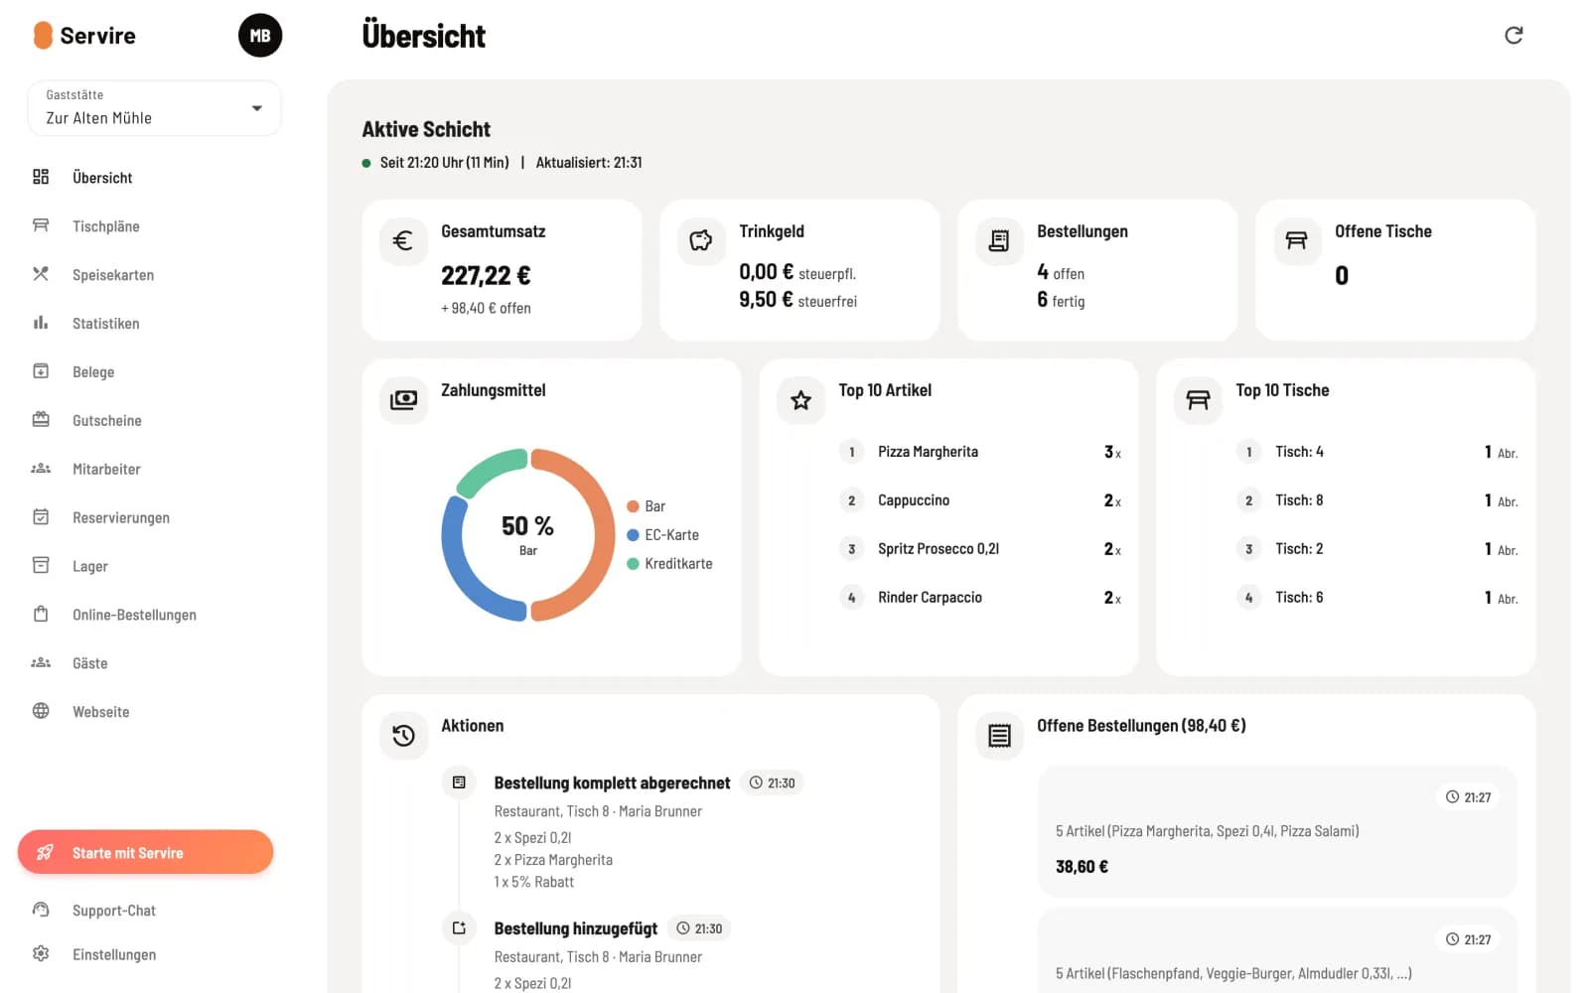The image size is (1589, 993).
Task: Select the blue EC-Karte legend entry
Action: tap(663, 535)
